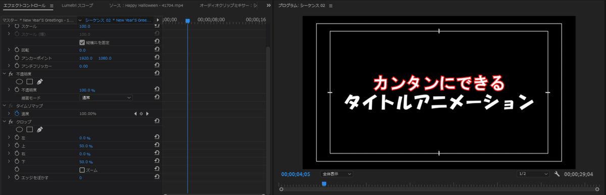The image size is (606, 195).
Task: Expand the スケール property
Action: click(x=9, y=26)
